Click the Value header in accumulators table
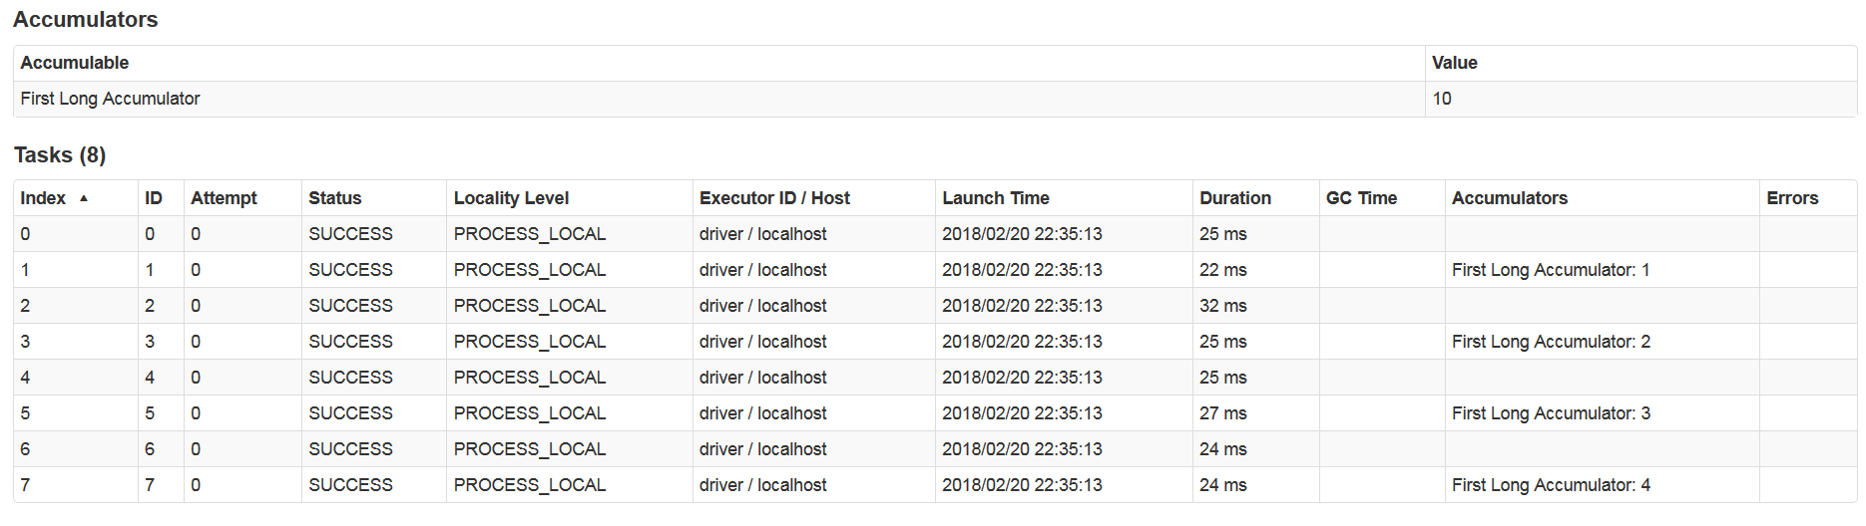The image size is (1866, 526). (x=1454, y=63)
